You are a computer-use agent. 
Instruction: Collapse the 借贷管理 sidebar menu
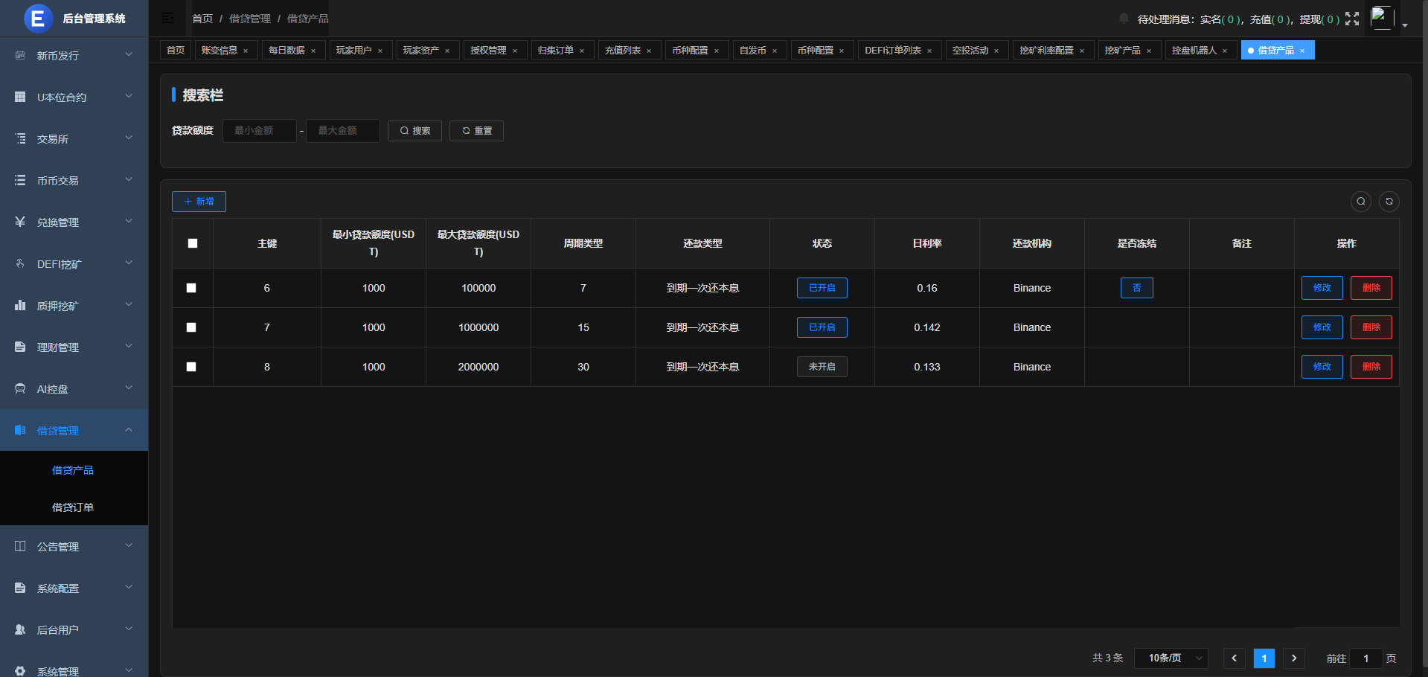point(74,431)
